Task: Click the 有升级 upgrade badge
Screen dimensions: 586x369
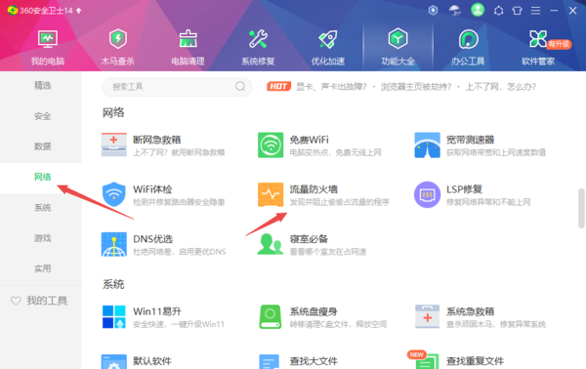Action: click(559, 44)
